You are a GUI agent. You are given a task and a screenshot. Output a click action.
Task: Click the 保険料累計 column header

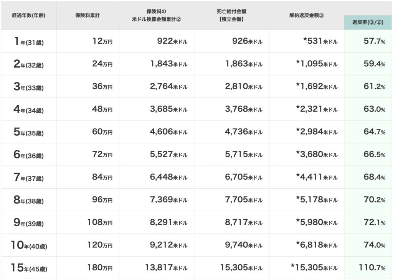pyautogui.click(x=88, y=16)
